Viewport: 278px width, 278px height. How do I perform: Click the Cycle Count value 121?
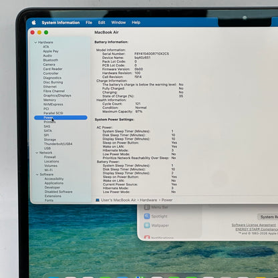tap(138, 104)
